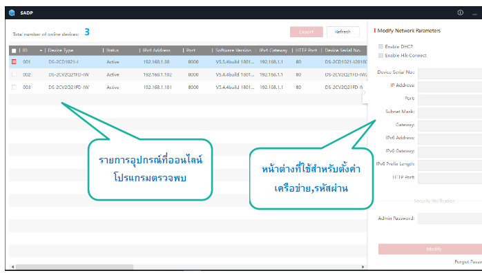Viewport: 482px width, 273px height.
Task: Click the Modify button
Action: [x=430, y=249]
